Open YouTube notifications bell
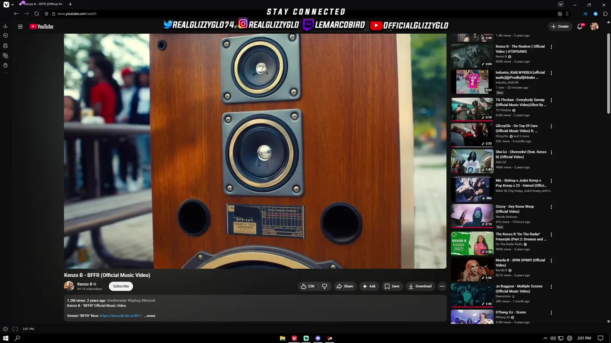 [579, 27]
